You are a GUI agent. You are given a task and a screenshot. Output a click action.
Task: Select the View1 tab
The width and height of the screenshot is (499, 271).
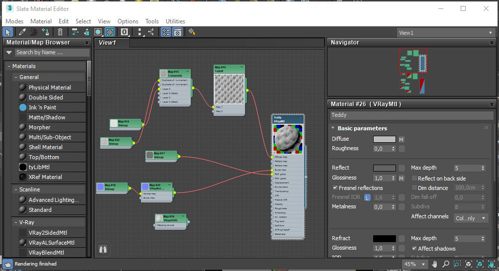click(111, 43)
